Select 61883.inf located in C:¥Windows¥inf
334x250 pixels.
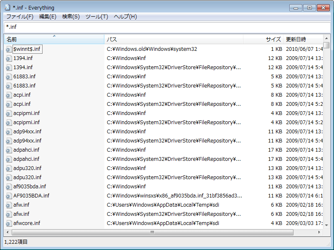[x=25, y=77]
